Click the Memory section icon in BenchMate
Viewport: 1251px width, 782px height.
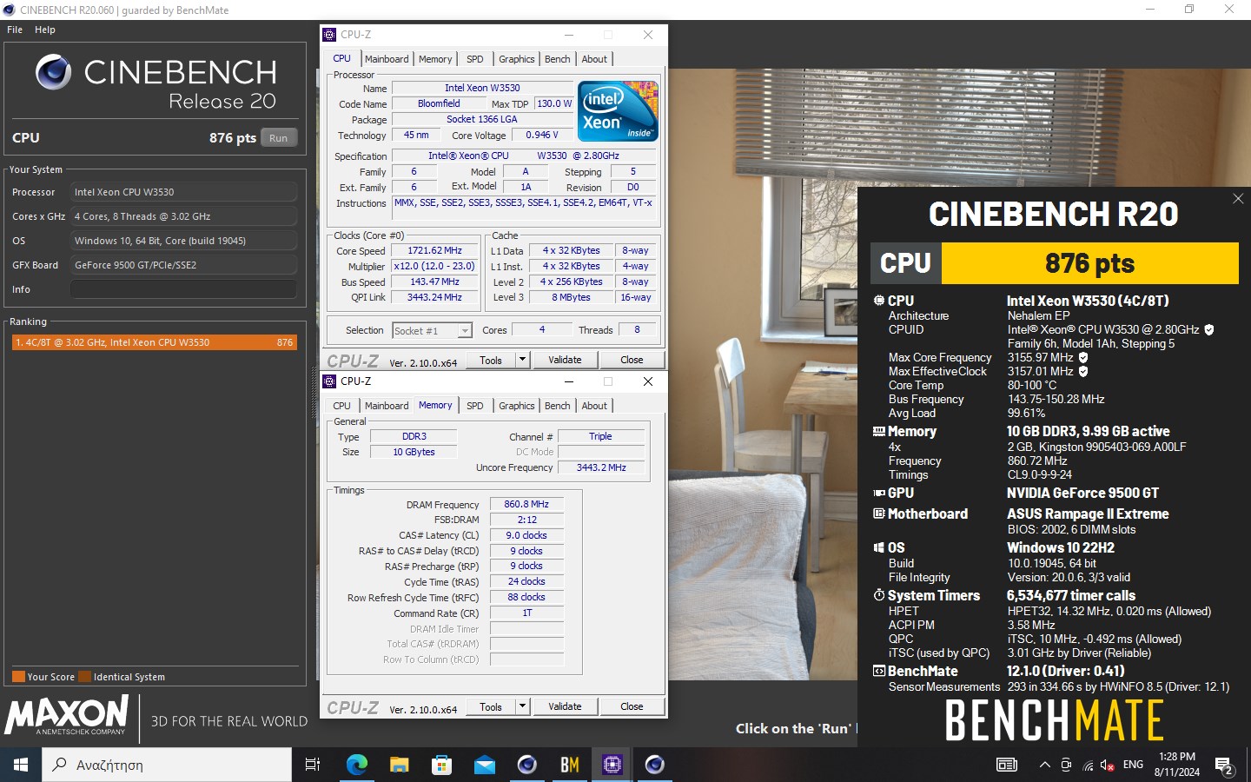(x=878, y=431)
